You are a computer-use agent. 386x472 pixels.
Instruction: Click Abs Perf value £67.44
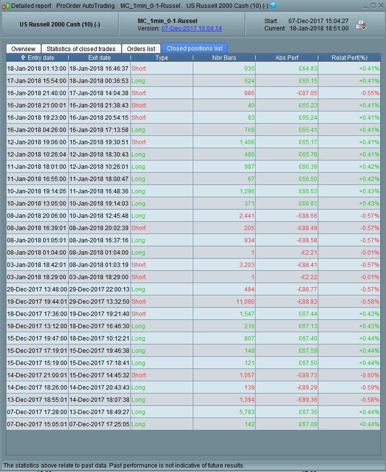[308, 314]
